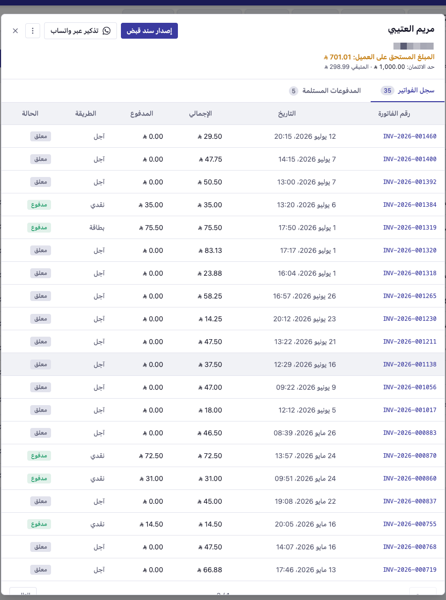
Task: Click the 5 count badge on payments tab
Action: point(293,91)
